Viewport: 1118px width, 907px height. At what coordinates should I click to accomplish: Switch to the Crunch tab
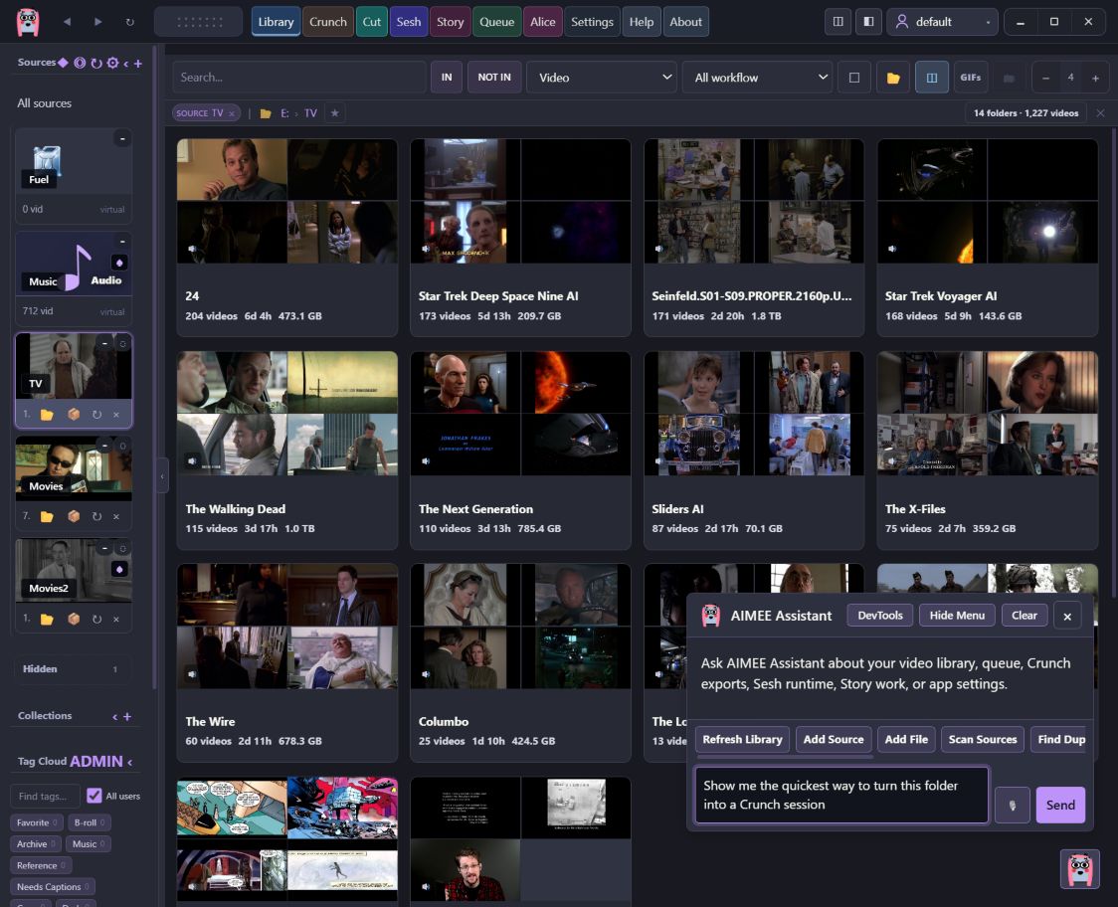[x=328, y=22]
